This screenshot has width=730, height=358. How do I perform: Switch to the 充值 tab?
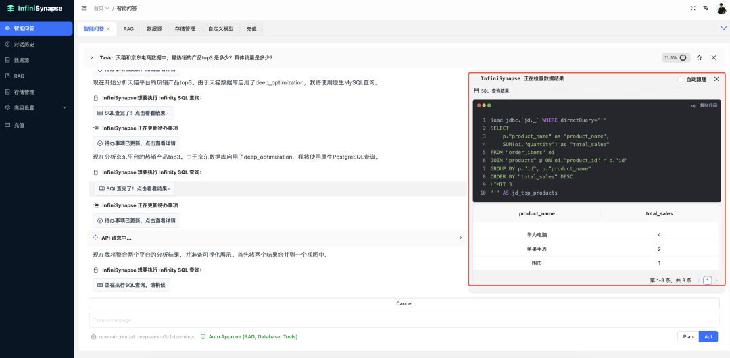click(251, 29)
